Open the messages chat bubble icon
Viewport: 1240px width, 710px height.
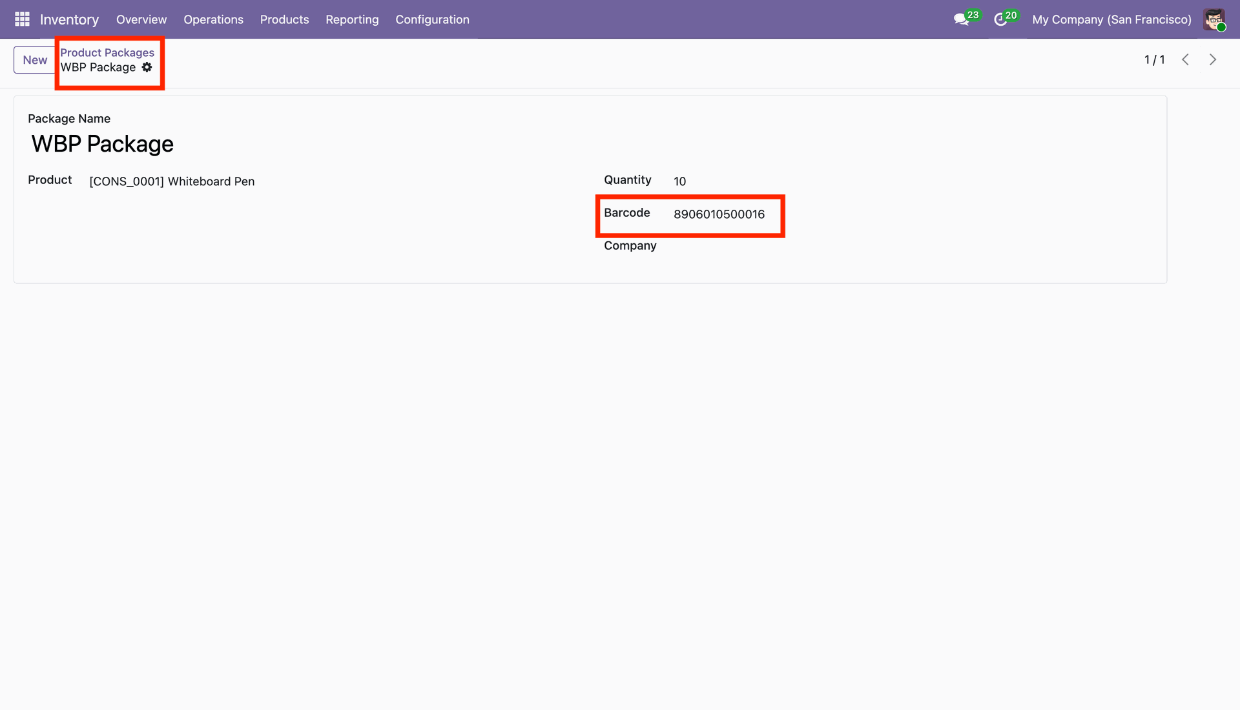pos(962,19)
